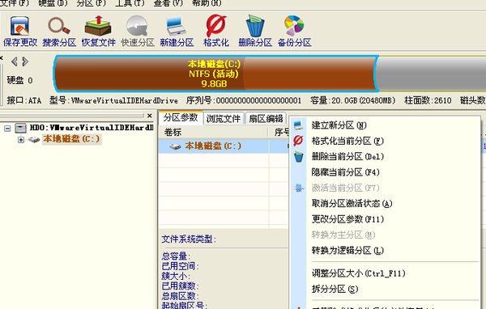Click red icon beside 格式化当前分区

[298, 141]
